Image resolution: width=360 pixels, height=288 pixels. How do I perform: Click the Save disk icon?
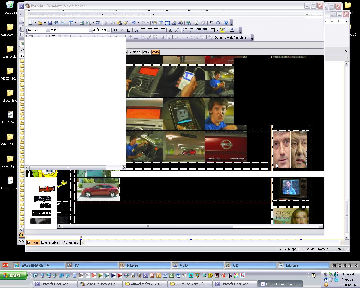pyautogui.click(x=50, y=23)
